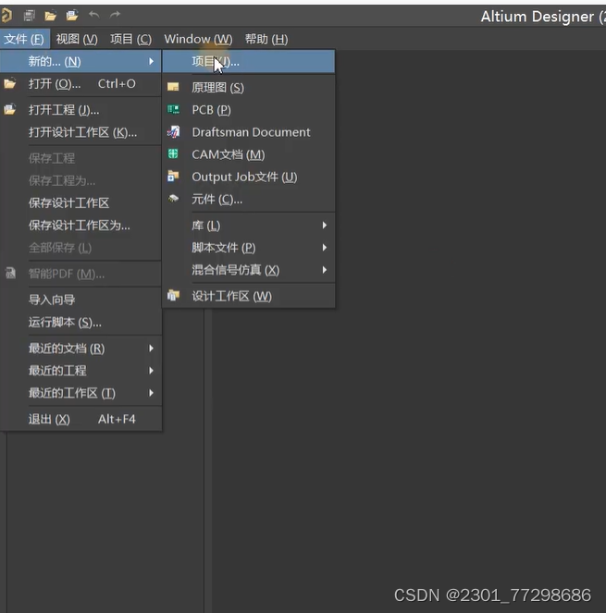Image resolution: width=606 pixels, height=613 pixels.
Task: Click the green CAM文档 icon
Action: (173, 153)
